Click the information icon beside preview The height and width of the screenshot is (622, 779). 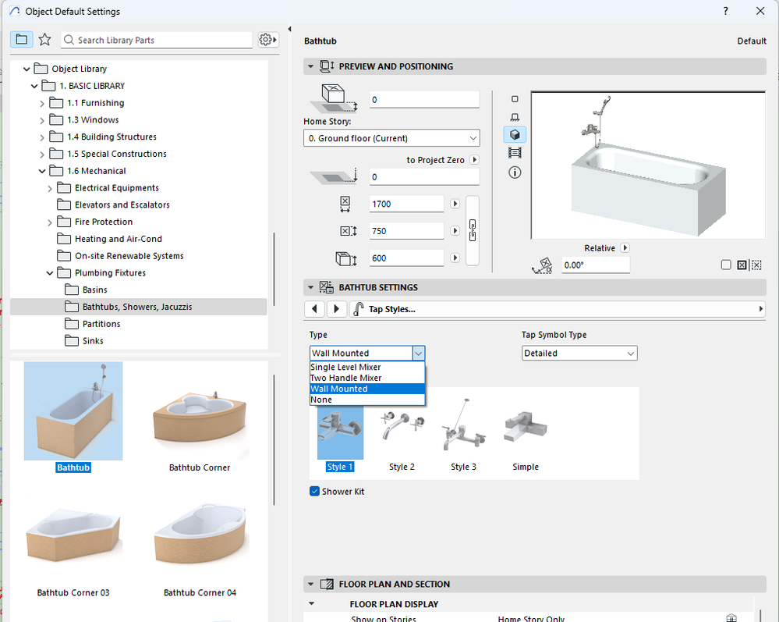515,172
